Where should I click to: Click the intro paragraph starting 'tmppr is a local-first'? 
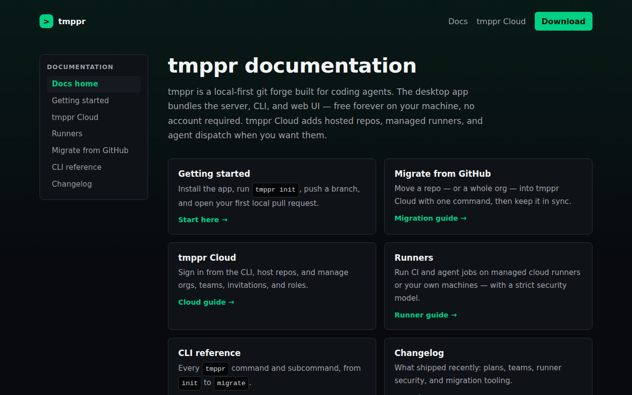coord(326,114)
